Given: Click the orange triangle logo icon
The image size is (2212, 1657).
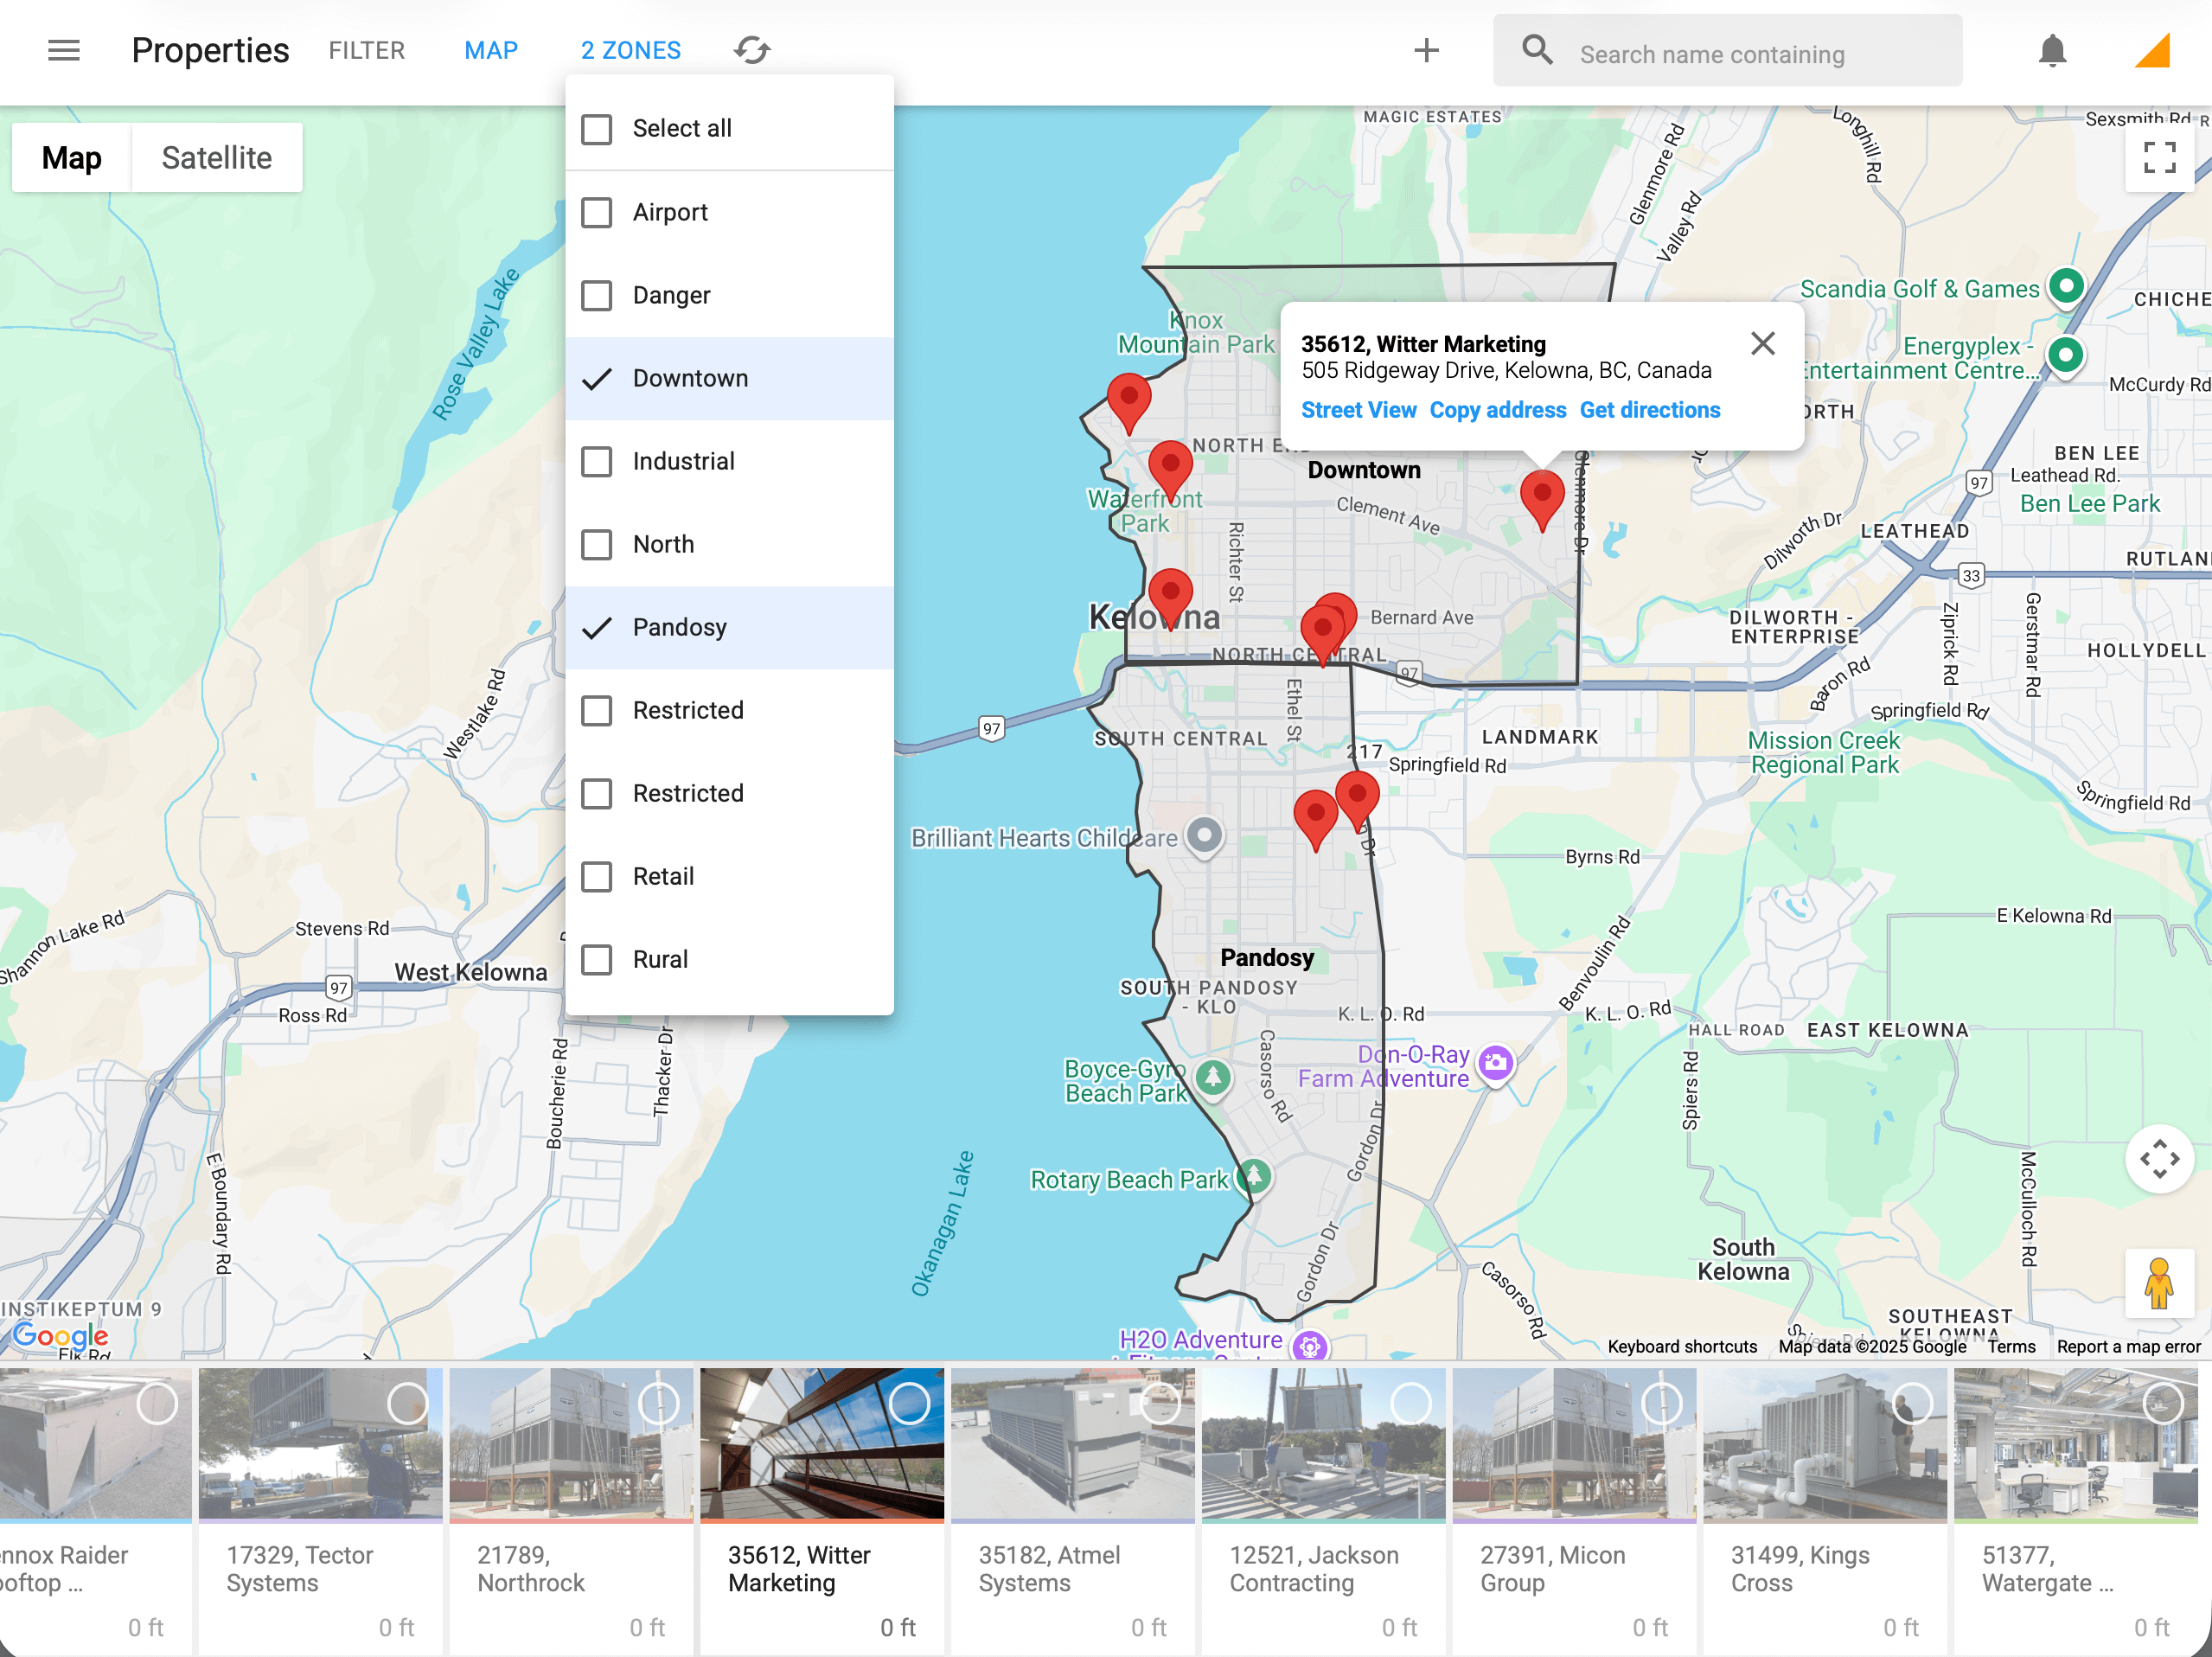Looking at the screenshot, I should pyautogui.click(x=2152, y=50).
